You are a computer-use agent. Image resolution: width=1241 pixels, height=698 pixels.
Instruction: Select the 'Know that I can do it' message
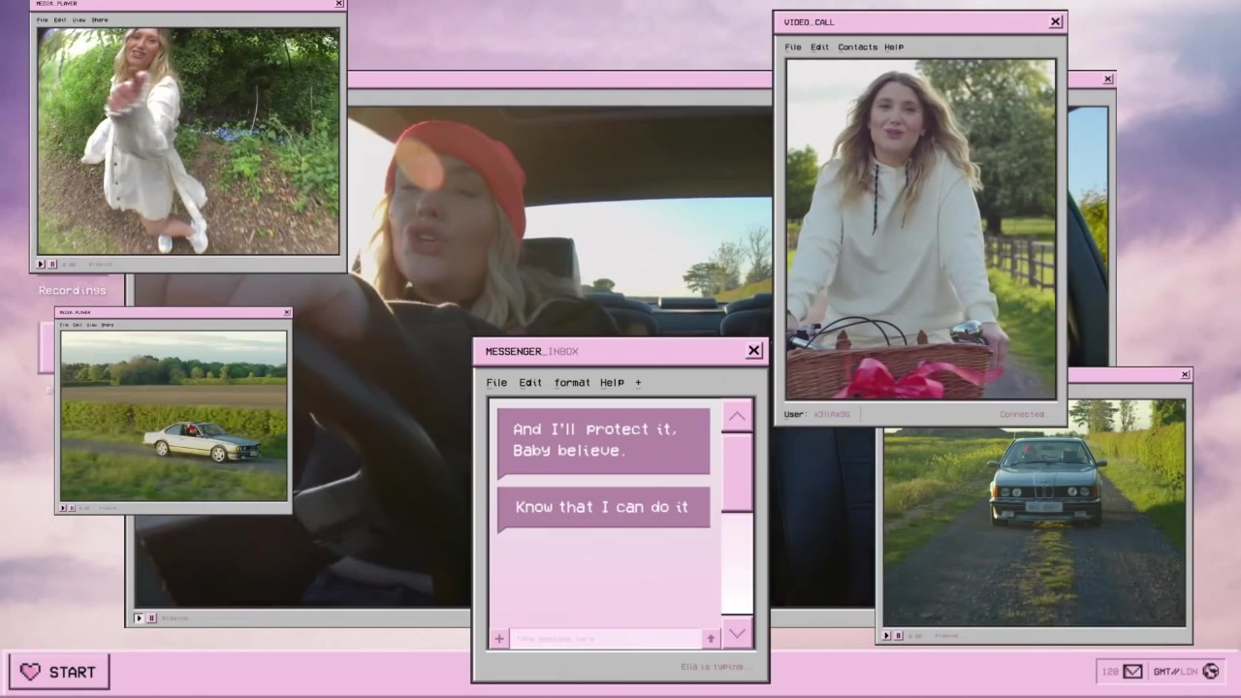[603, 508]
